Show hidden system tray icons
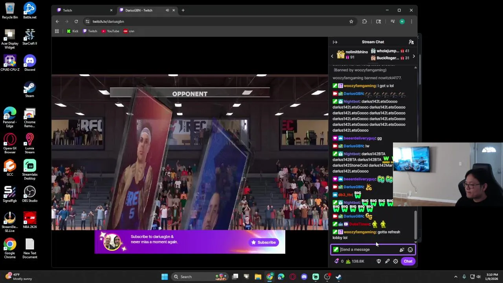Viewport: 503px width, 283px height. (x=456, y=277)
